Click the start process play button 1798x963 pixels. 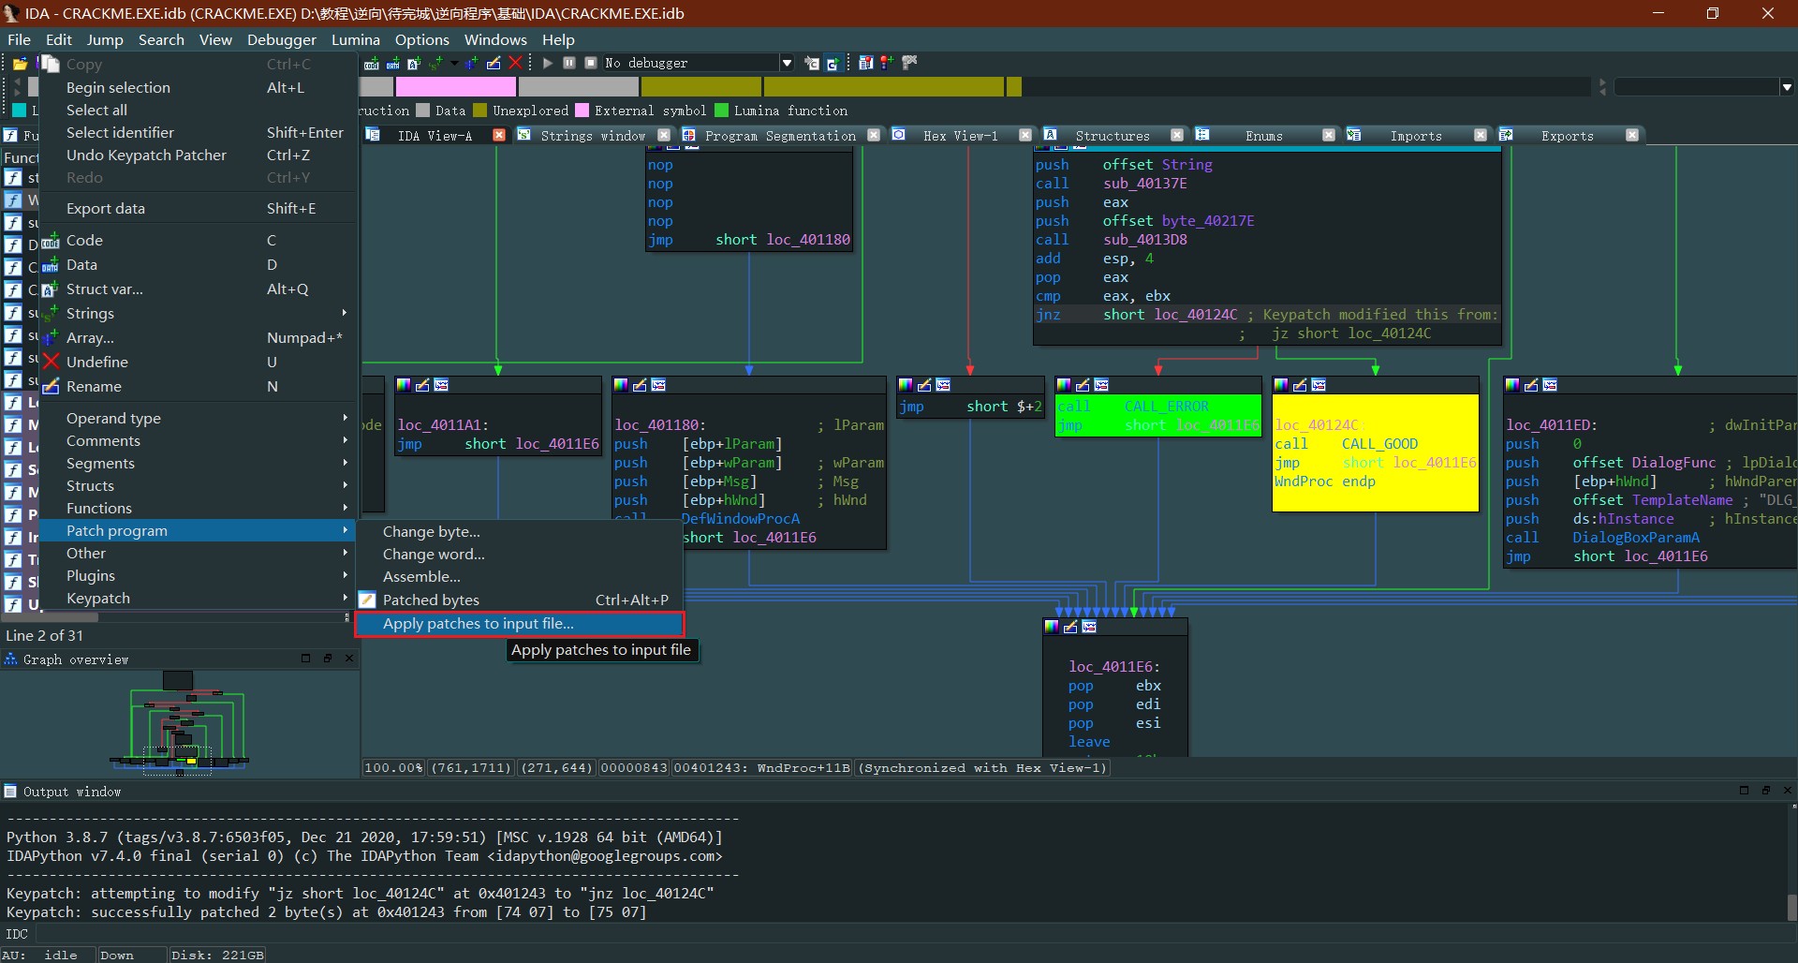[x=548, y=63]
